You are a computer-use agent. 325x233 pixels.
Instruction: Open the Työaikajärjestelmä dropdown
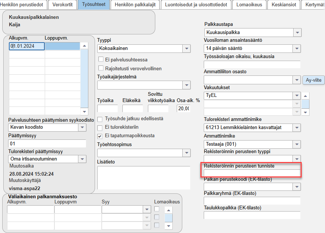point(187,85)
